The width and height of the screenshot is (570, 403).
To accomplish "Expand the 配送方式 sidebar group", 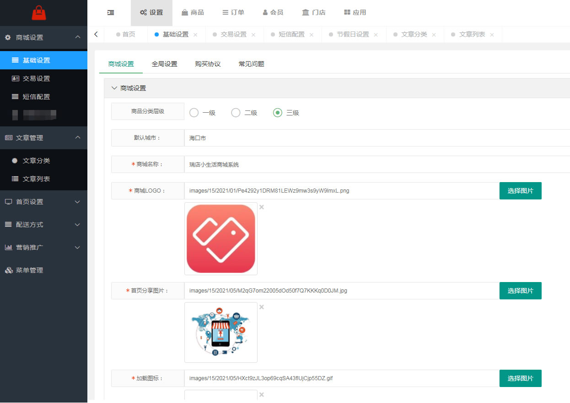I will click(x=43, y=225).
